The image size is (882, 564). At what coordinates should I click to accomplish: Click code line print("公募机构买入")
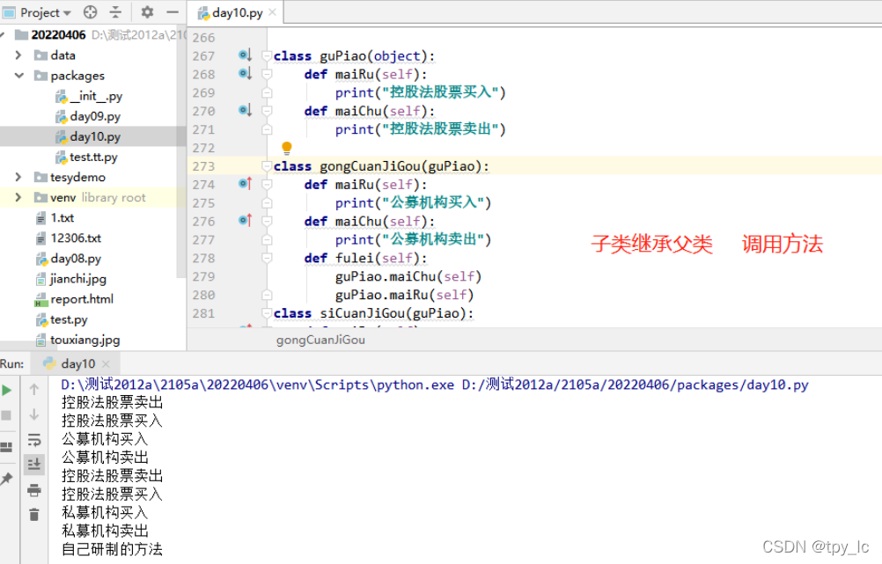pyautogui.click(x=413, y=202)
